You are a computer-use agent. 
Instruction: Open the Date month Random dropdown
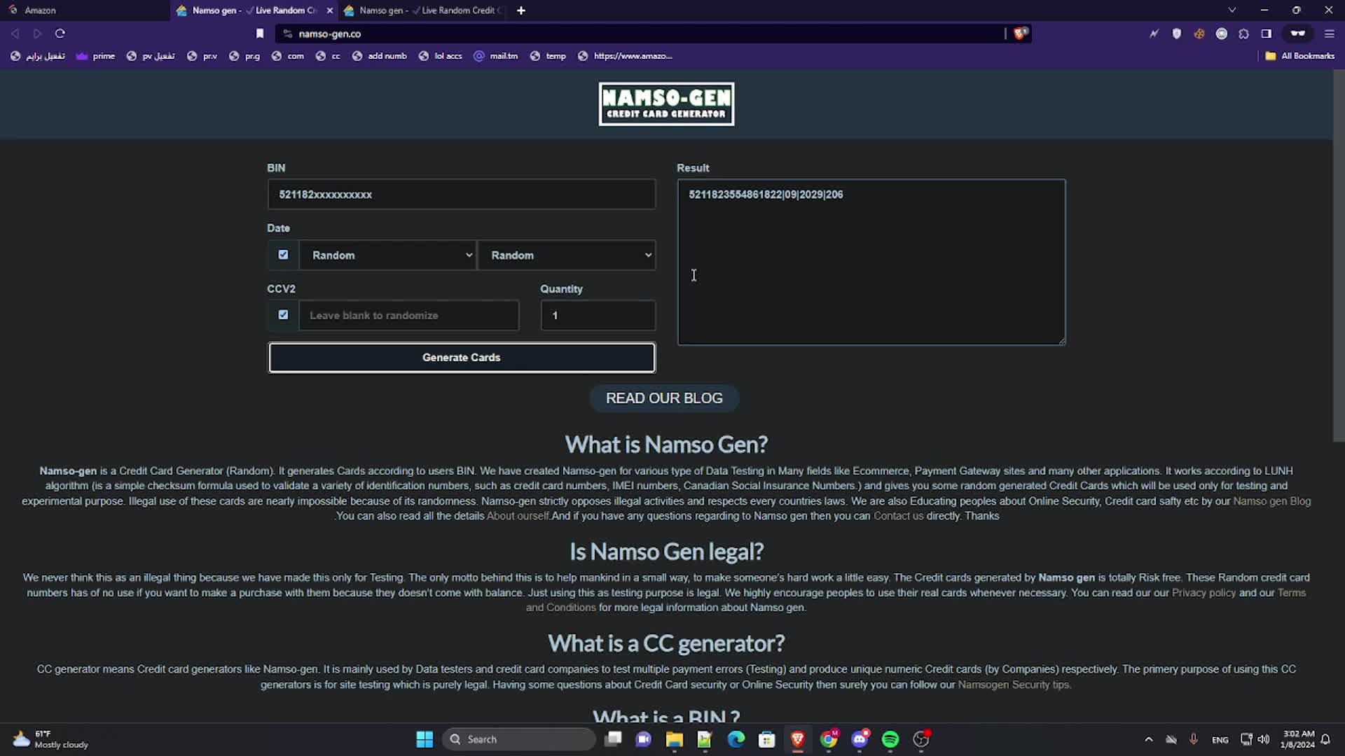[x=388, y=255]
